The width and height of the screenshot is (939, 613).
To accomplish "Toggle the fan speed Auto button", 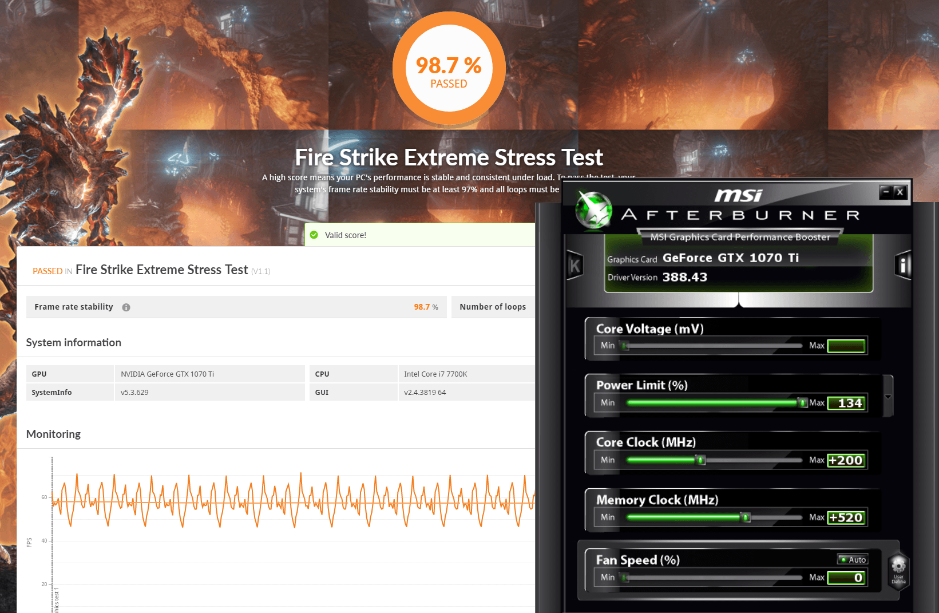I will pos(853,560).
